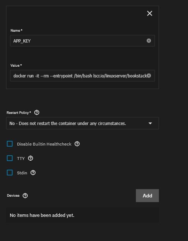Open the Restart Policy dropdown field

pyautogui.click(x=82, y=123)
